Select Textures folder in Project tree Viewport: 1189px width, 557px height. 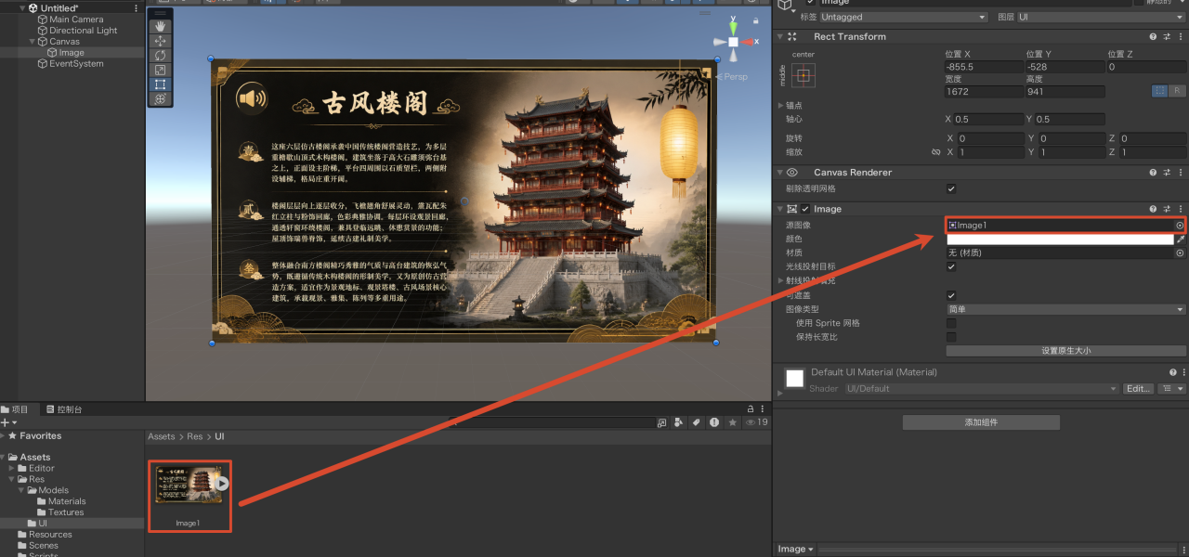[66, 512]
